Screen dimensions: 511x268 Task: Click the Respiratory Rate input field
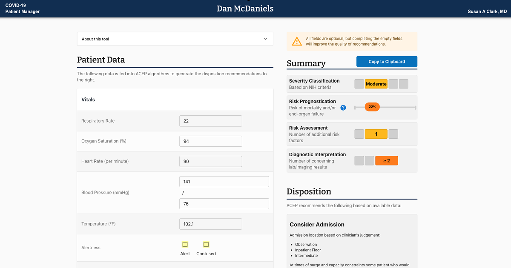click(x=210, y=121)
